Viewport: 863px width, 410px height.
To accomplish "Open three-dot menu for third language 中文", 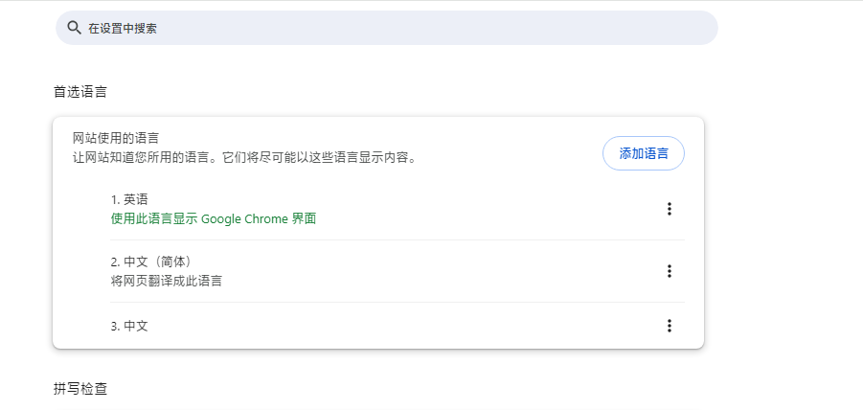I will click(x=670, y=326).
